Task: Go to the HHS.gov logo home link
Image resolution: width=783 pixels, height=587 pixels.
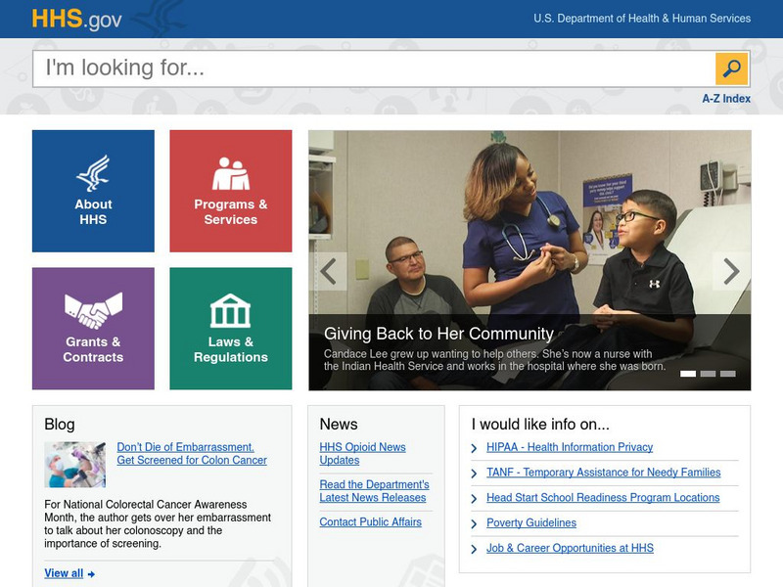Action: click(x=77, y=19)
